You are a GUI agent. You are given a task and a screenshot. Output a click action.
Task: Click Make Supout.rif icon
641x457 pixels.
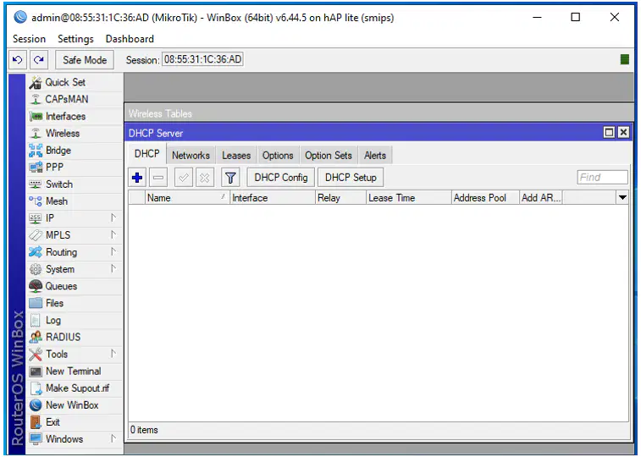point(36,388)
